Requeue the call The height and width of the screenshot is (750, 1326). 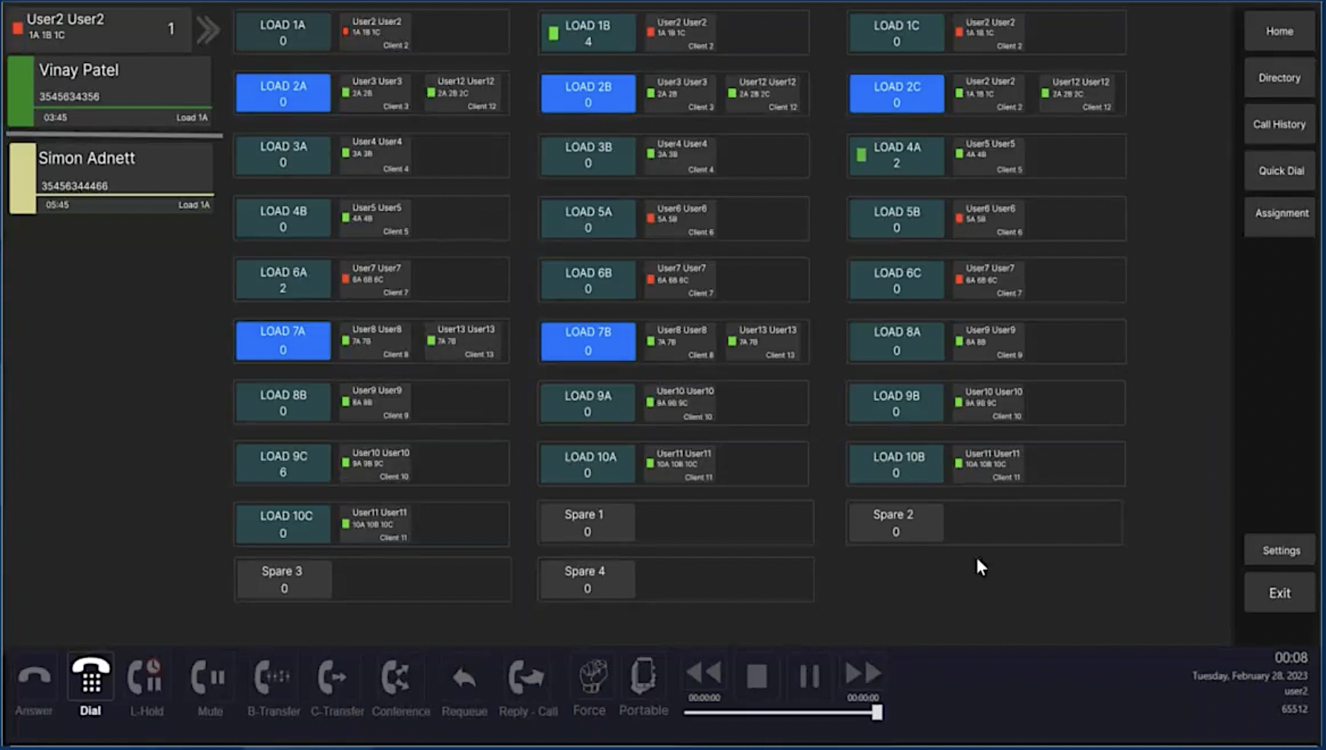tap(464, 678)
